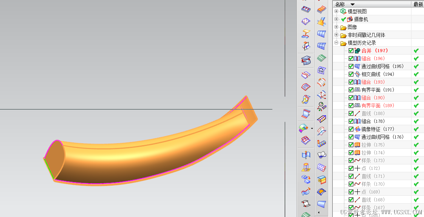This screenshot has width=424, height=217.
Task: Select the 直线 (168) feature
Action: (x=373, y=200)
